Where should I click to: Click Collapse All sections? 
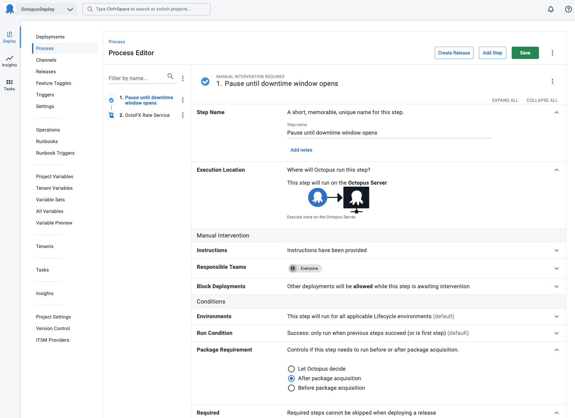pyautogui.click(x=542, y=100)
